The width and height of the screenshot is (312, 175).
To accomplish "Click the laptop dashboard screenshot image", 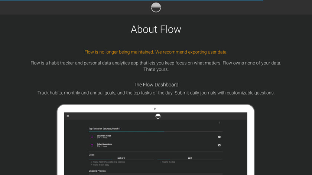I will [x=156, y=139].
